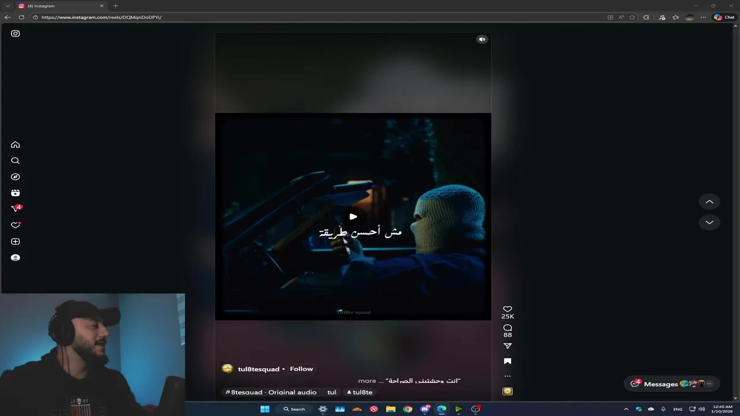View site information lock icon

coord(35,17)
